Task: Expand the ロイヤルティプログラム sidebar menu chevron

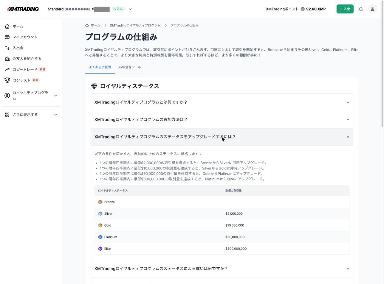Action: point(55,96)
